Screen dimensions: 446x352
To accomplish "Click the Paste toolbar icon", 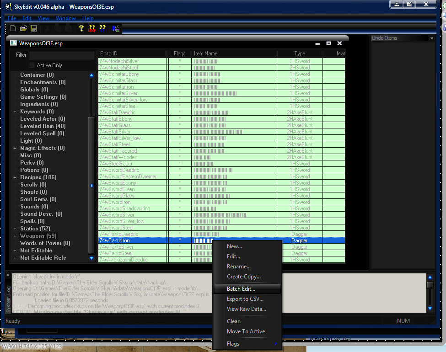I will [68, 28].
